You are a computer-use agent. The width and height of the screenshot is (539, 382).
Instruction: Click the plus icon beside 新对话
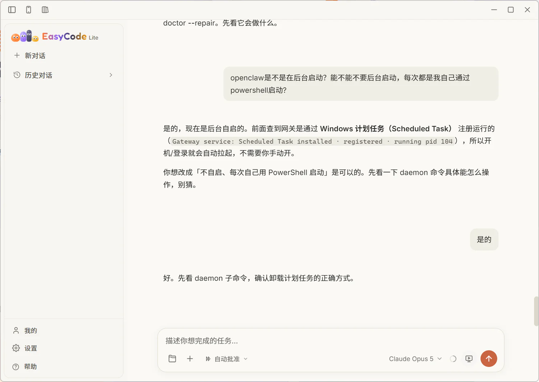point(17,55)
